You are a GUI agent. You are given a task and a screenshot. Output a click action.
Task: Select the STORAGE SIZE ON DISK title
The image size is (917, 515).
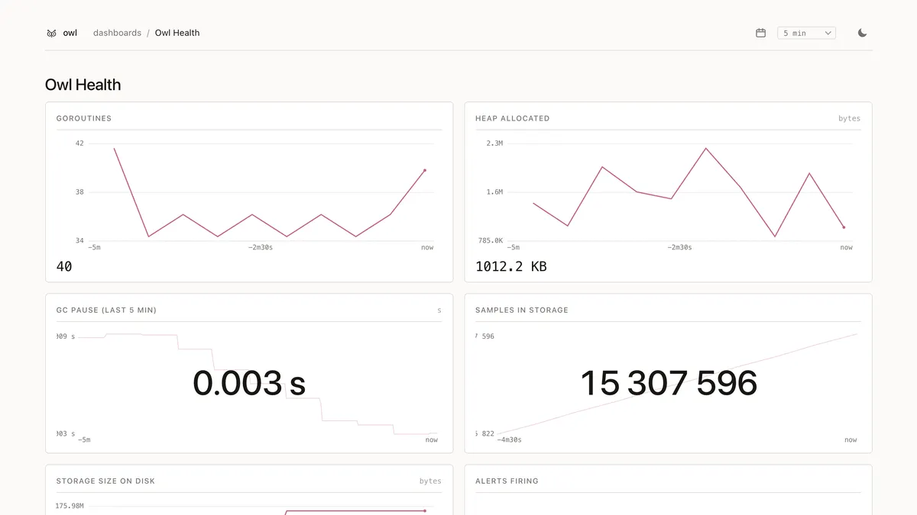tap(105, 481)
